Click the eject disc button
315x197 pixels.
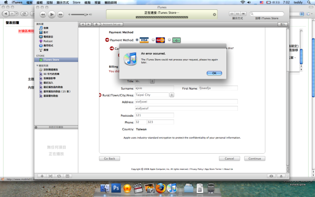[281, 176]
